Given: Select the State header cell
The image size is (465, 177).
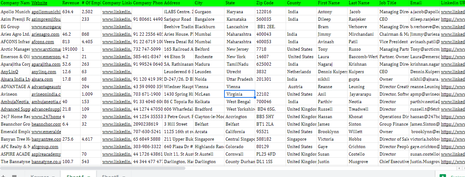Looking at the screenshot, I should (239, 3).
